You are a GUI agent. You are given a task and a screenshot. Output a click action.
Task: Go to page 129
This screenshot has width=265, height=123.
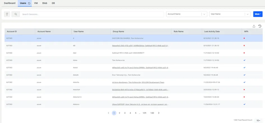pos(144,113)
